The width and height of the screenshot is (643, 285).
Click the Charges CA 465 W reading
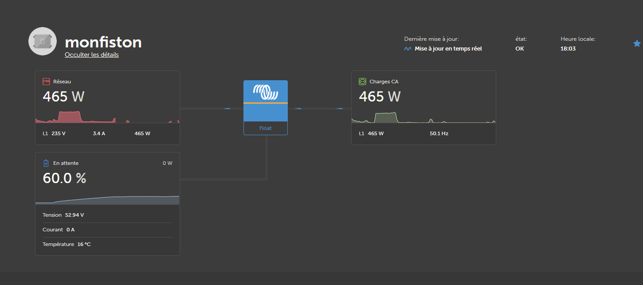click(x=380, y=96)
